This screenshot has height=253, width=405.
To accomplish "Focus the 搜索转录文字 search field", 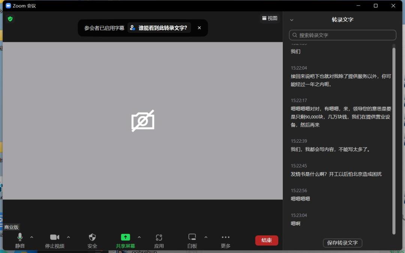I will [342, 35].
